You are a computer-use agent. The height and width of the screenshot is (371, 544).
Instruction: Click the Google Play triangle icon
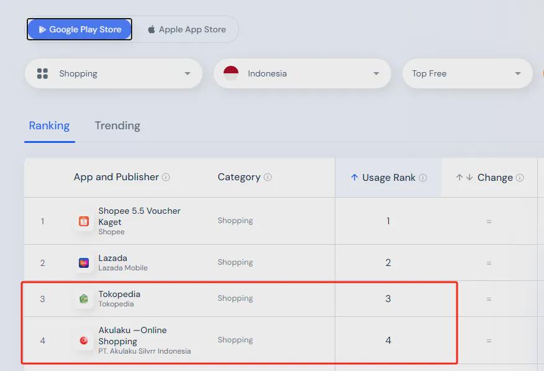coord(42,29)
